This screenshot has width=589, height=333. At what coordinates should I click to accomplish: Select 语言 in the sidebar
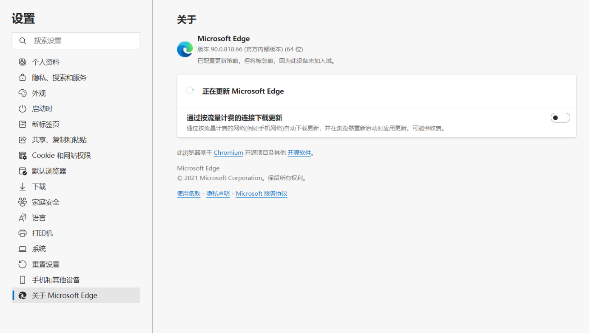pos(76,218)
